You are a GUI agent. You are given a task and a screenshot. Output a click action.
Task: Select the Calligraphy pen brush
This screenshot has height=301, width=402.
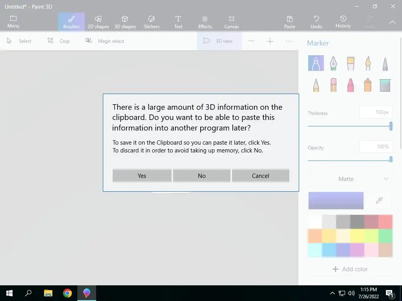pyautogui.click(x=333, y=63)
